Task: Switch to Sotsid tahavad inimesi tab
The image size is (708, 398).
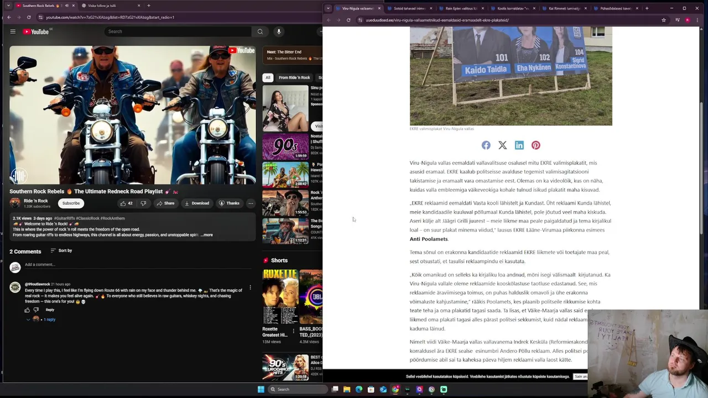Action: (409, 8)
